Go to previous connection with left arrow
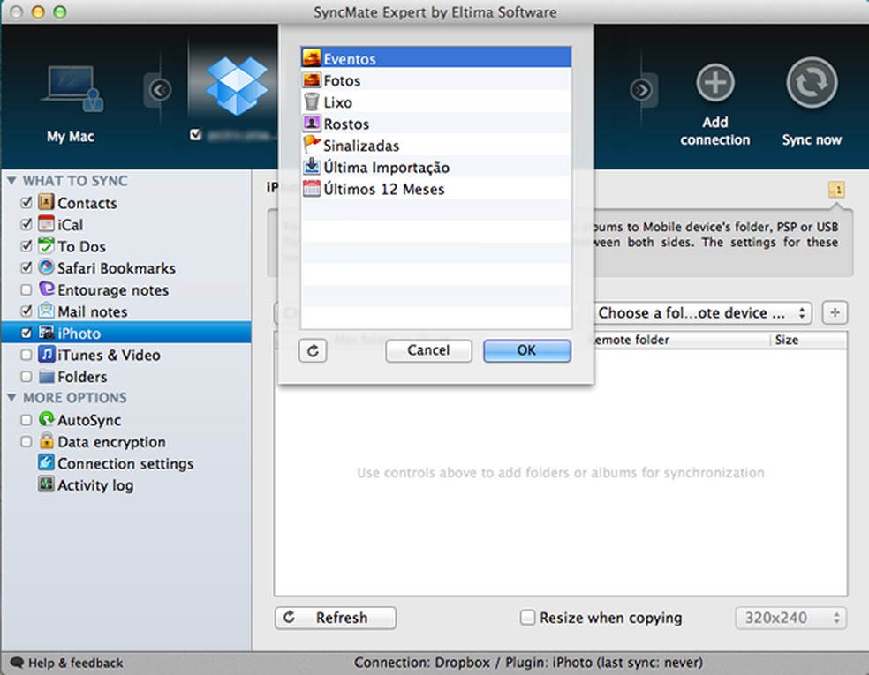Screen dimensions: 869x675 160,90
